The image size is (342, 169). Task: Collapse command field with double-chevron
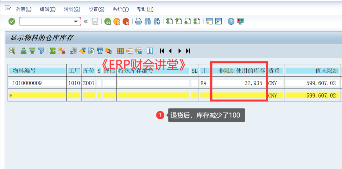(85, 22)
